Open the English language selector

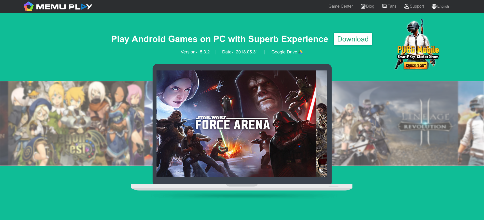pyautogui.click(x=440, y=6)
